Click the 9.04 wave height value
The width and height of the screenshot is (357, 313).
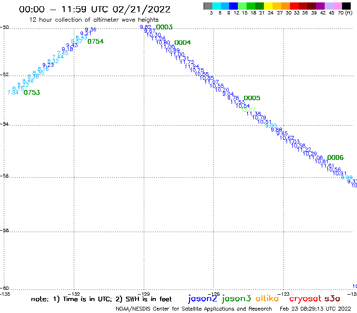coord(228,94)
